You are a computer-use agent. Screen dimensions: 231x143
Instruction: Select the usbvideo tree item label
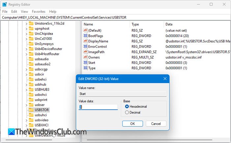tap(42, 120)
